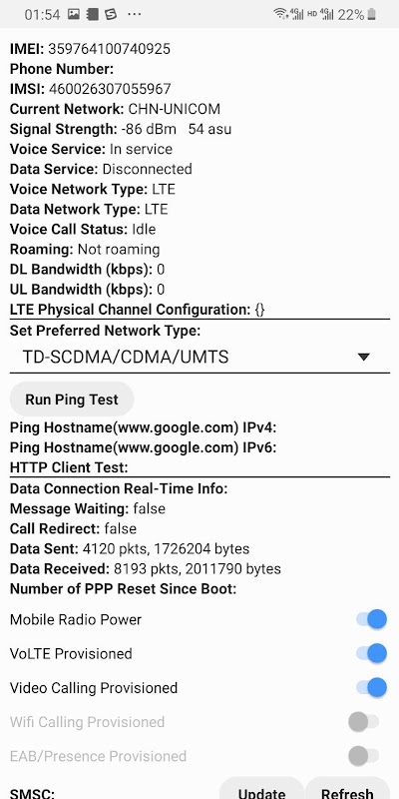Tap the HD 4G signal indicator
This screenshot has width=399, height=799.
pos(320,14)
